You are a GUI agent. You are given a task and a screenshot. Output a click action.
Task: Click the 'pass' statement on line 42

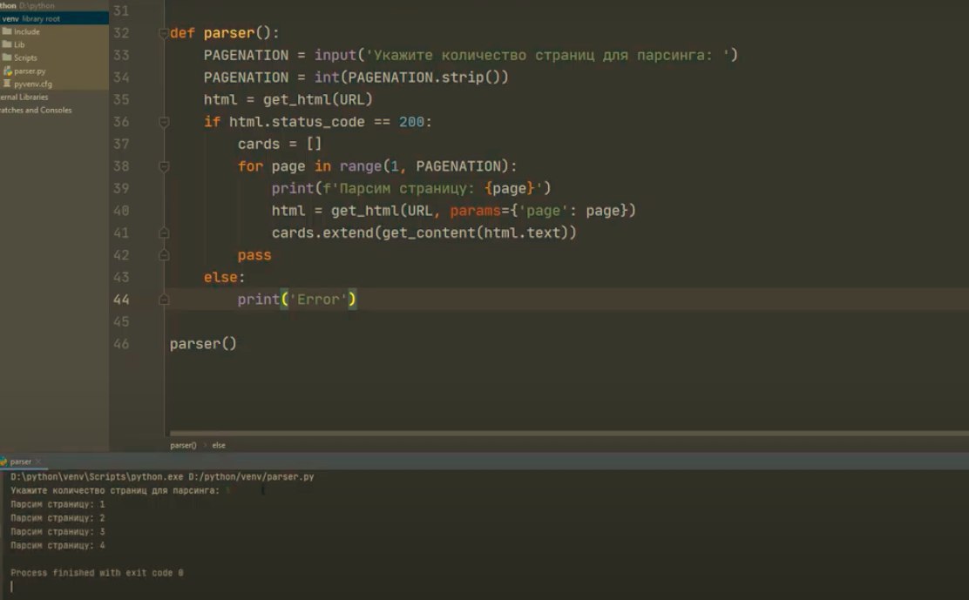[x=254, y=255]
